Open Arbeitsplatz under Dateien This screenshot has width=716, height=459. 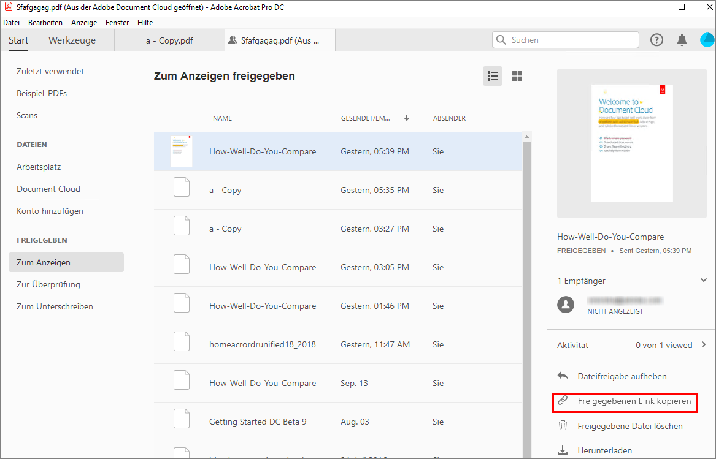click(x=39, y=167)
